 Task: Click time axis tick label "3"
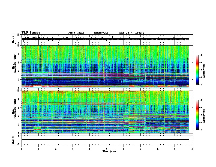(x=73, y=149)
